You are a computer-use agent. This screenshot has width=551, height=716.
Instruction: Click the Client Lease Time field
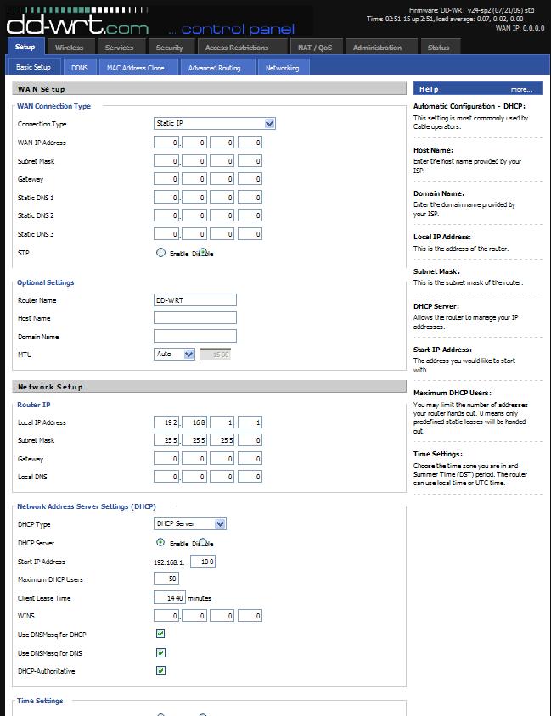170,597
